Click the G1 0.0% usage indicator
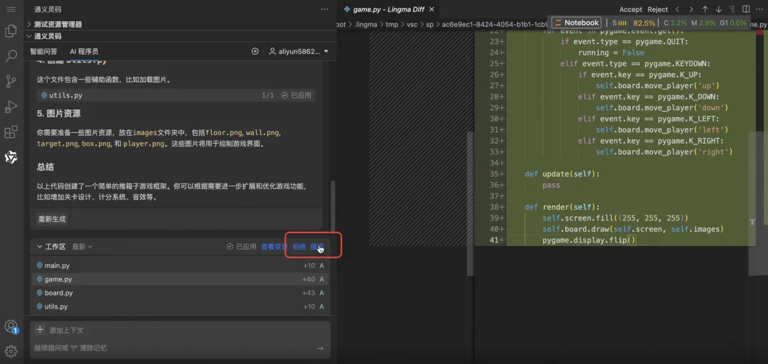The height and width of the screenshot is (364, 768). point(733,23)
